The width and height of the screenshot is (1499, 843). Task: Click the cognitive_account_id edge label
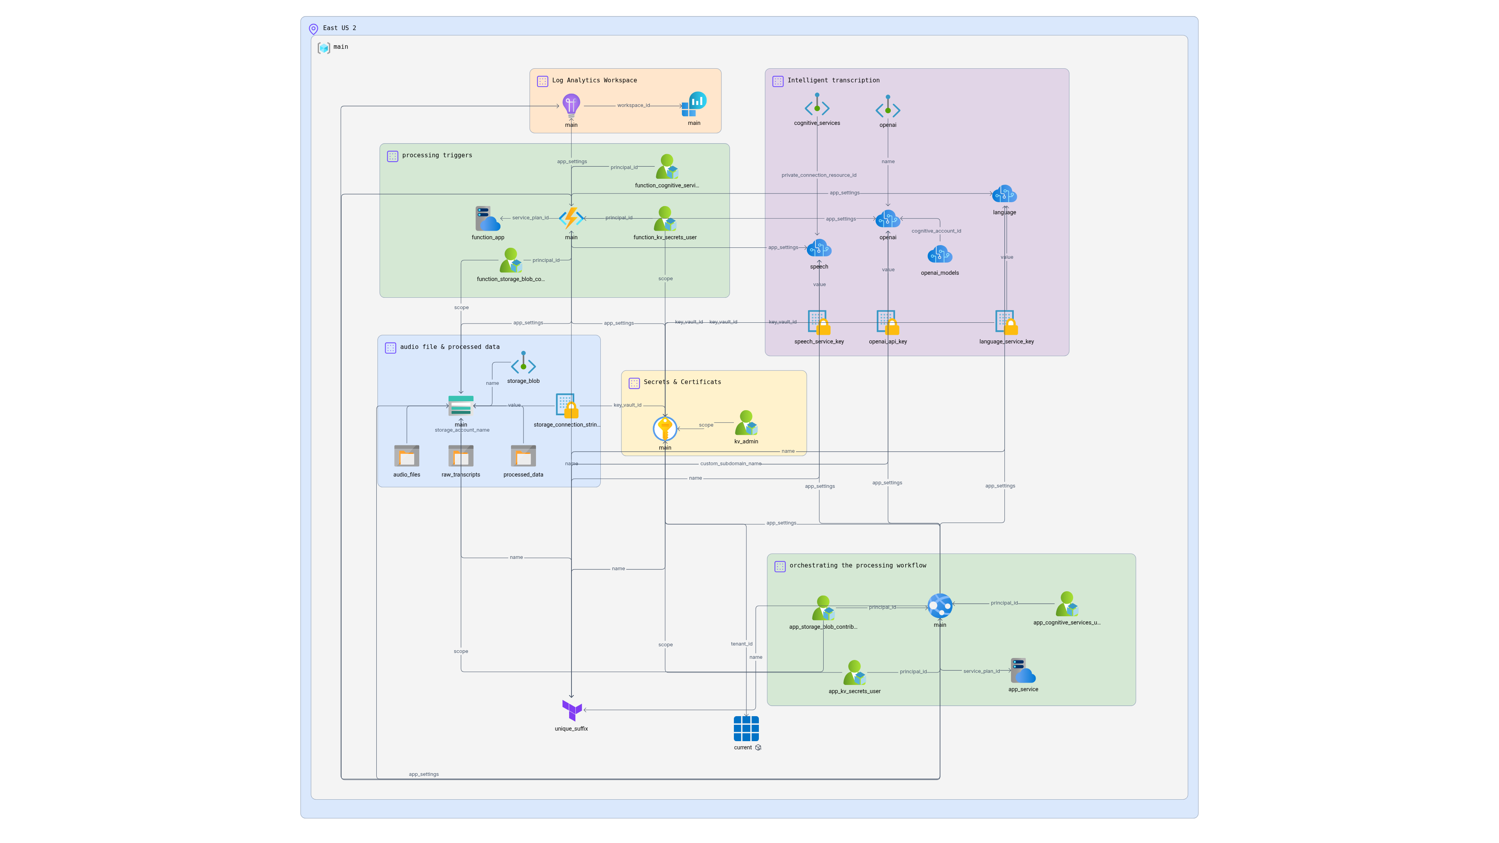point(936,231)
